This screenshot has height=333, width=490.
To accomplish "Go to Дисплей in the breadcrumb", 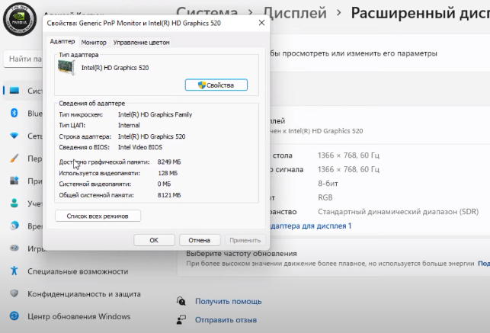I will pos(295,13).
